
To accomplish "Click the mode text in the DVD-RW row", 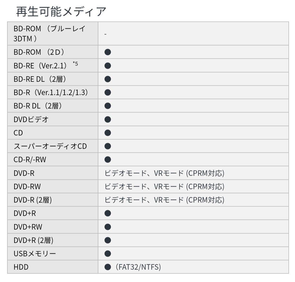I will [164, 187].
